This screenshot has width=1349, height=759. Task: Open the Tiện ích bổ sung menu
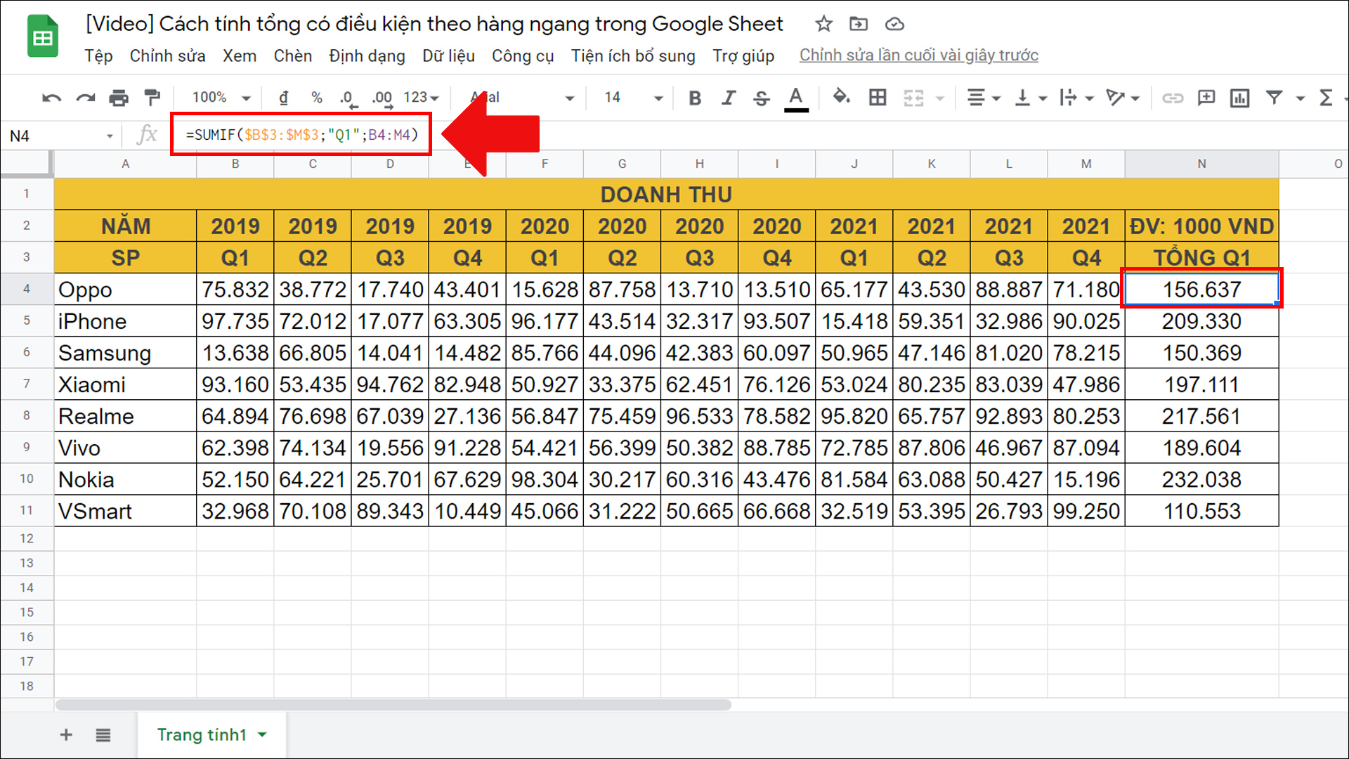[633, 56]
